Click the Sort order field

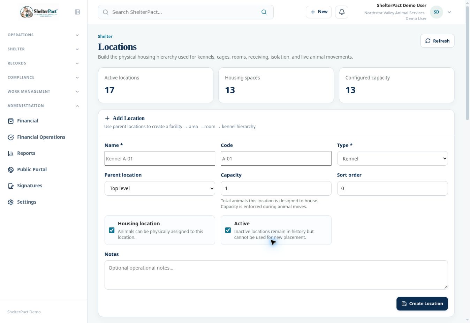(x=392, y=188)
